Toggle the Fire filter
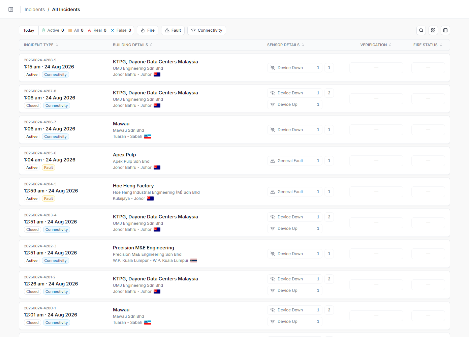This screenshot has width=469, height=337. [x=148, y=30]
